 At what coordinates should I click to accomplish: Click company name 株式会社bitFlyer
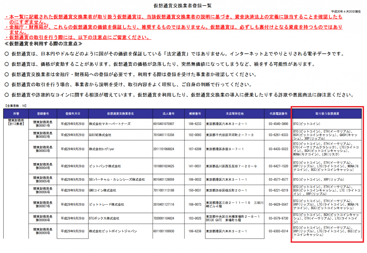[101, 149]
